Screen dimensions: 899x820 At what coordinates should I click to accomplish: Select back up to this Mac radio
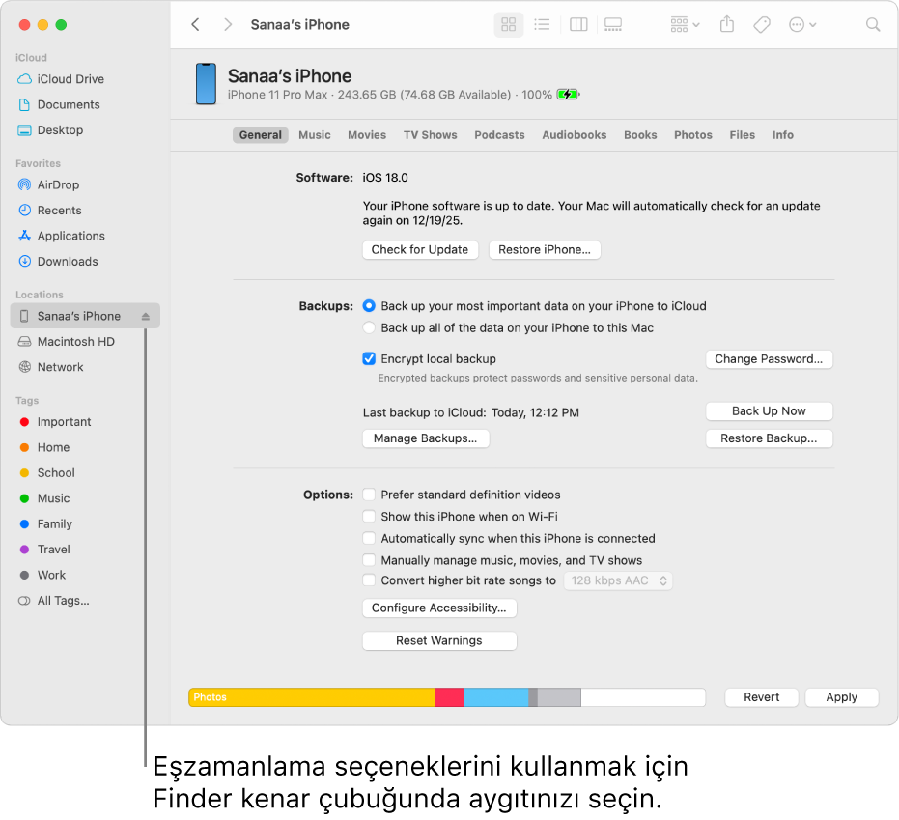tap(369, 328)
